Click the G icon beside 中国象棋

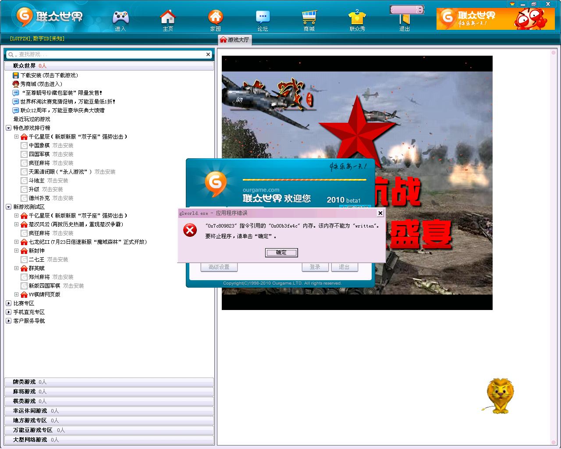tap(24, 146)
